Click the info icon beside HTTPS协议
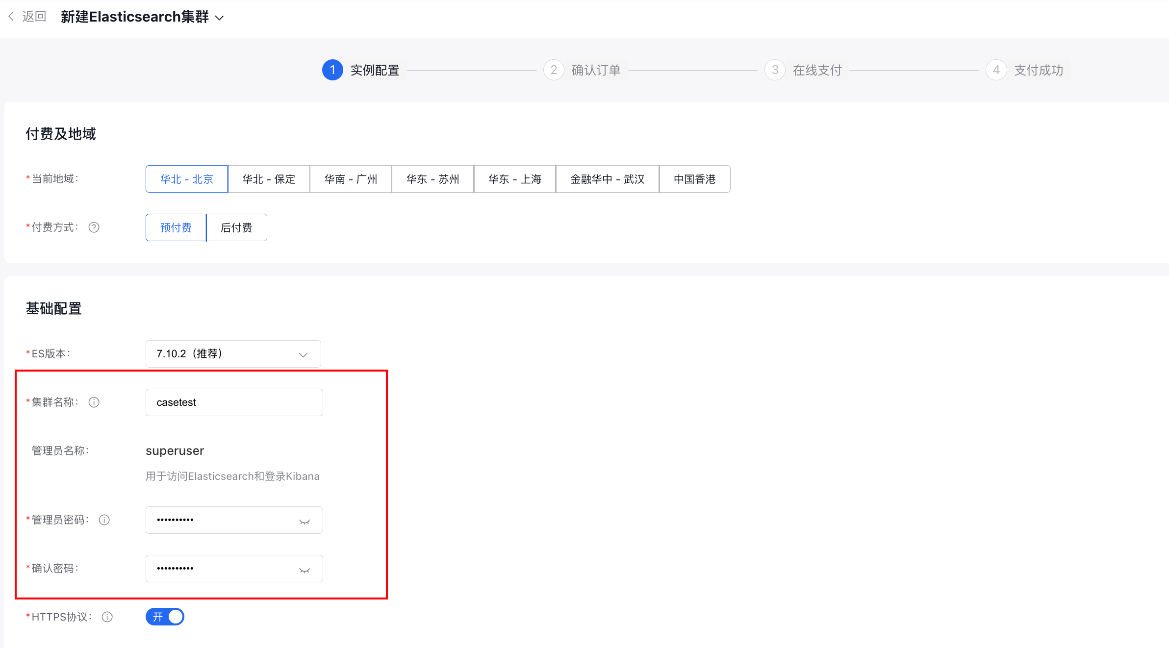Viewport: 1169px width, 648px height. click(107, 617)
